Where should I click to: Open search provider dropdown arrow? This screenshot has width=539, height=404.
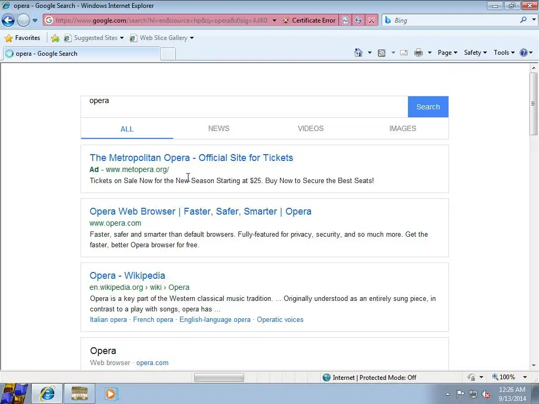(x=534, y=20)
